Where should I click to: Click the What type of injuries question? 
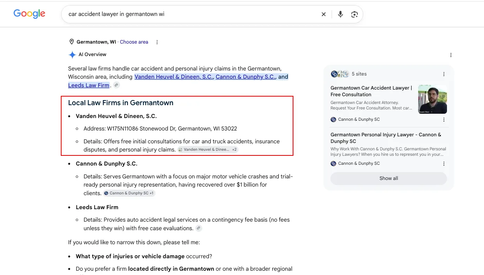(144, 256)
